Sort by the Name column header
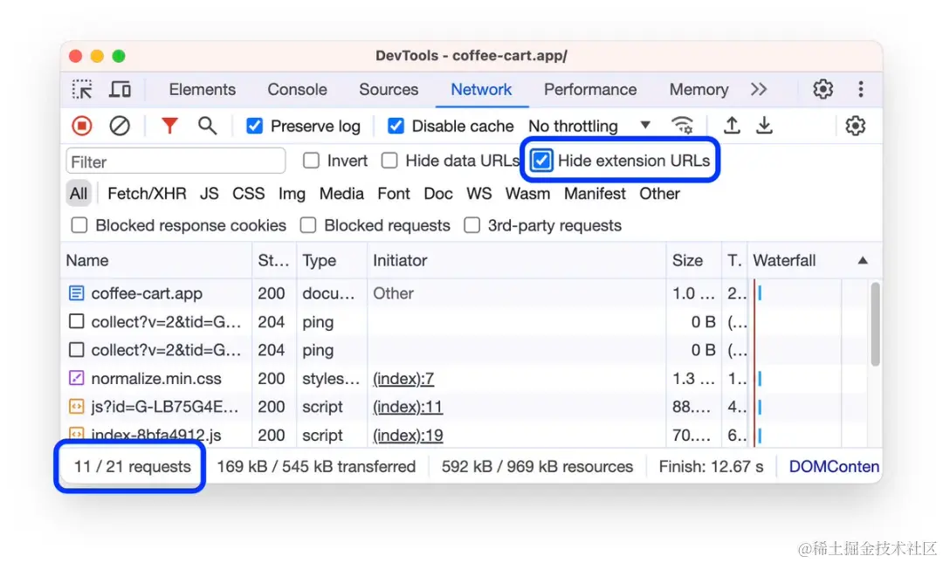This screenshot has width=943, height=563. (156, 260)
